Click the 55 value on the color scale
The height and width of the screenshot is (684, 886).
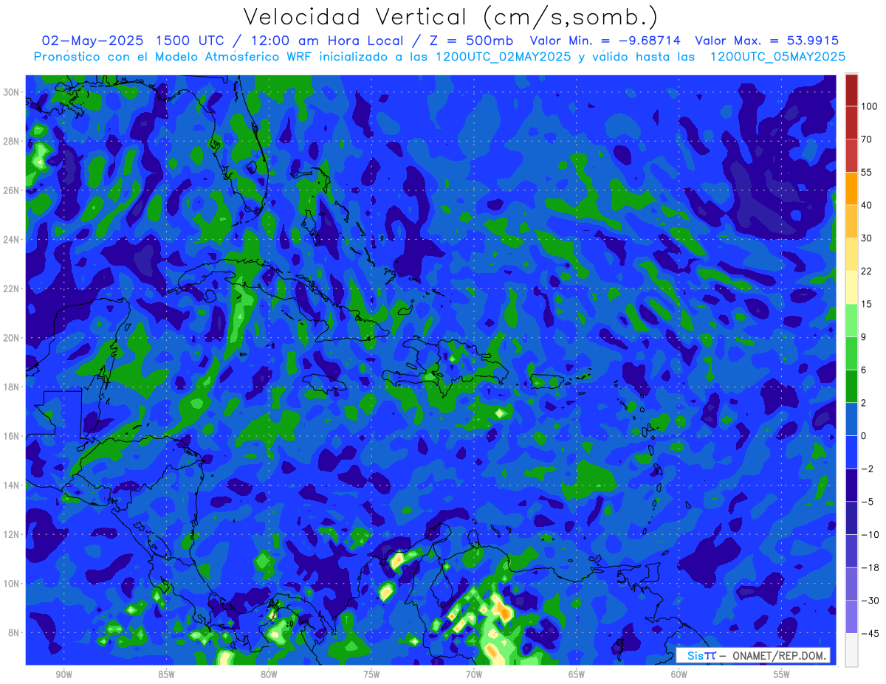867,172
